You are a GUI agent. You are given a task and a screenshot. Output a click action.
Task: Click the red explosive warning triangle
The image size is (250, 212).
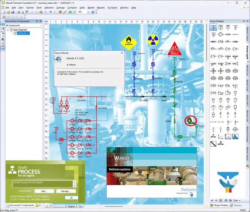175,49
